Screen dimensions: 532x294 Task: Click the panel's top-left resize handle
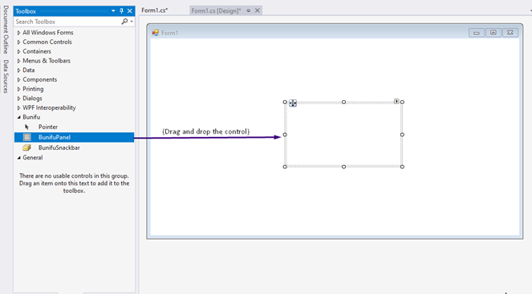tap(285, 102)
